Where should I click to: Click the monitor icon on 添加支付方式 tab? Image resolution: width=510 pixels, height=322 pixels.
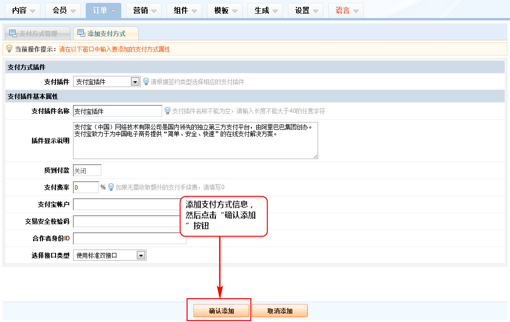pyautogui.click(x=81, y=33)
